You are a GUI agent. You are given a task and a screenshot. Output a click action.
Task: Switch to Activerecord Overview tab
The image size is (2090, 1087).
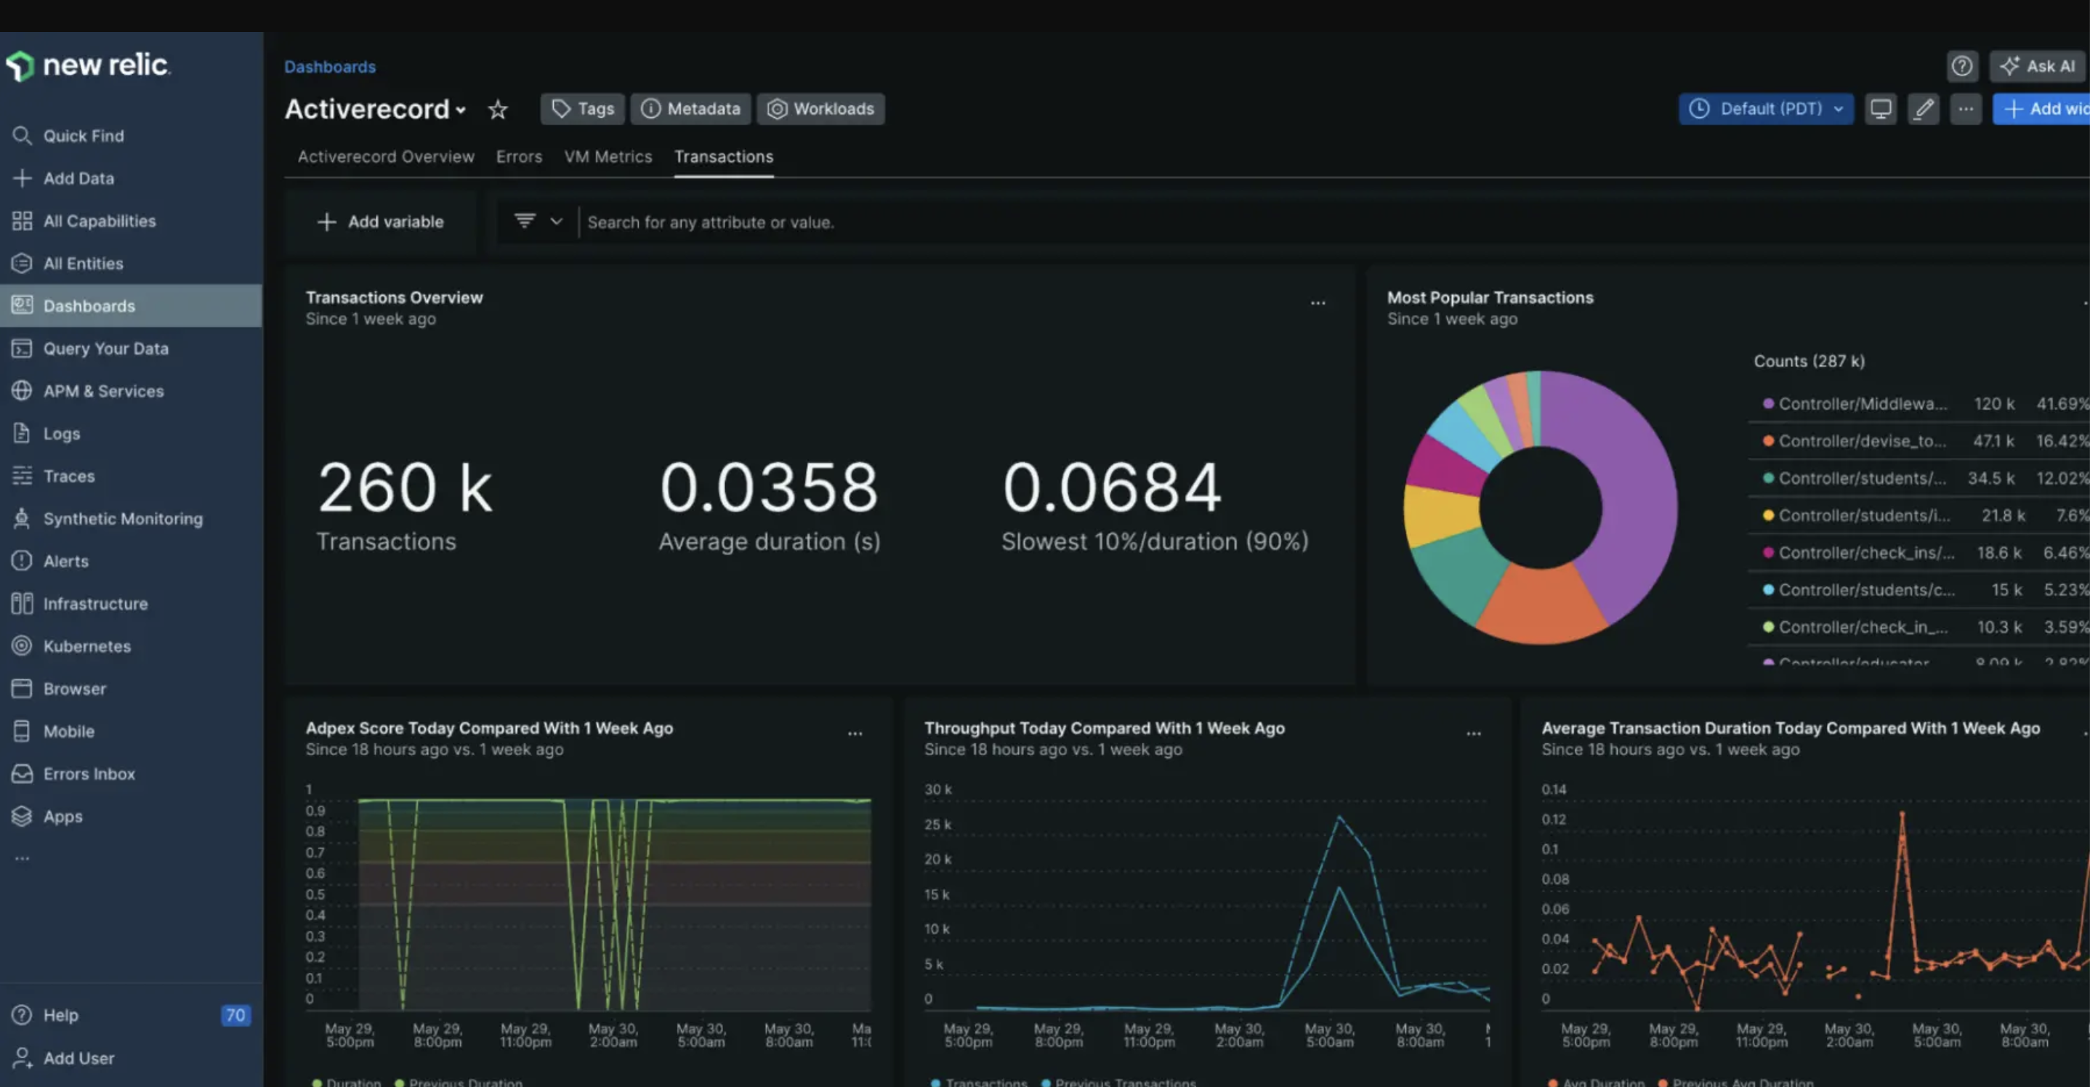[x=385, y=156]
